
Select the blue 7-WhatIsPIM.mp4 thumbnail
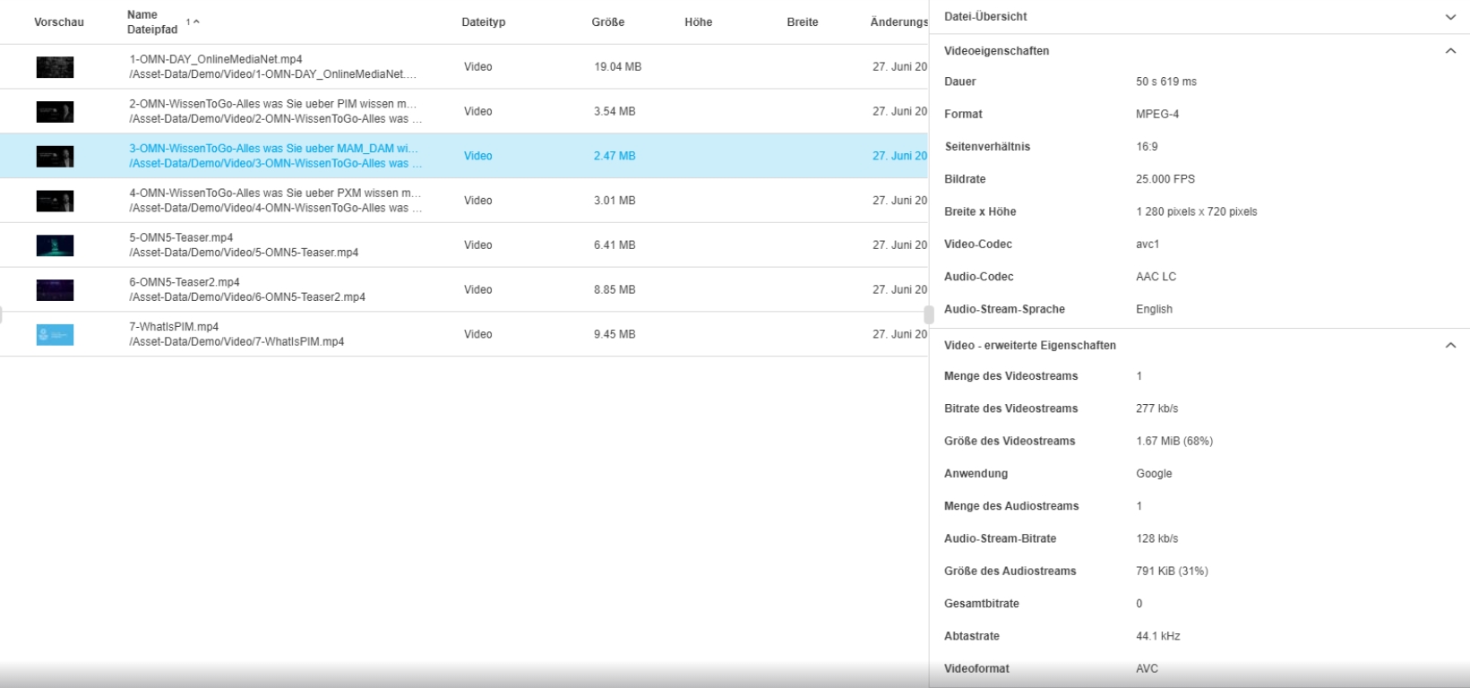(x=55, y=335)
